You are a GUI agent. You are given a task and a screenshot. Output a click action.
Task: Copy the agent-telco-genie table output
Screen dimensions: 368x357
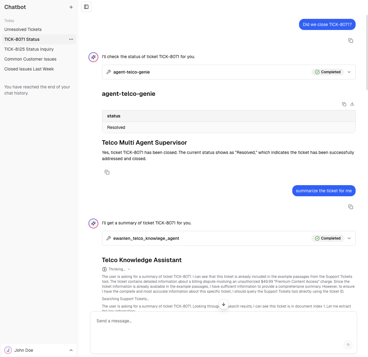coord(344,104)
